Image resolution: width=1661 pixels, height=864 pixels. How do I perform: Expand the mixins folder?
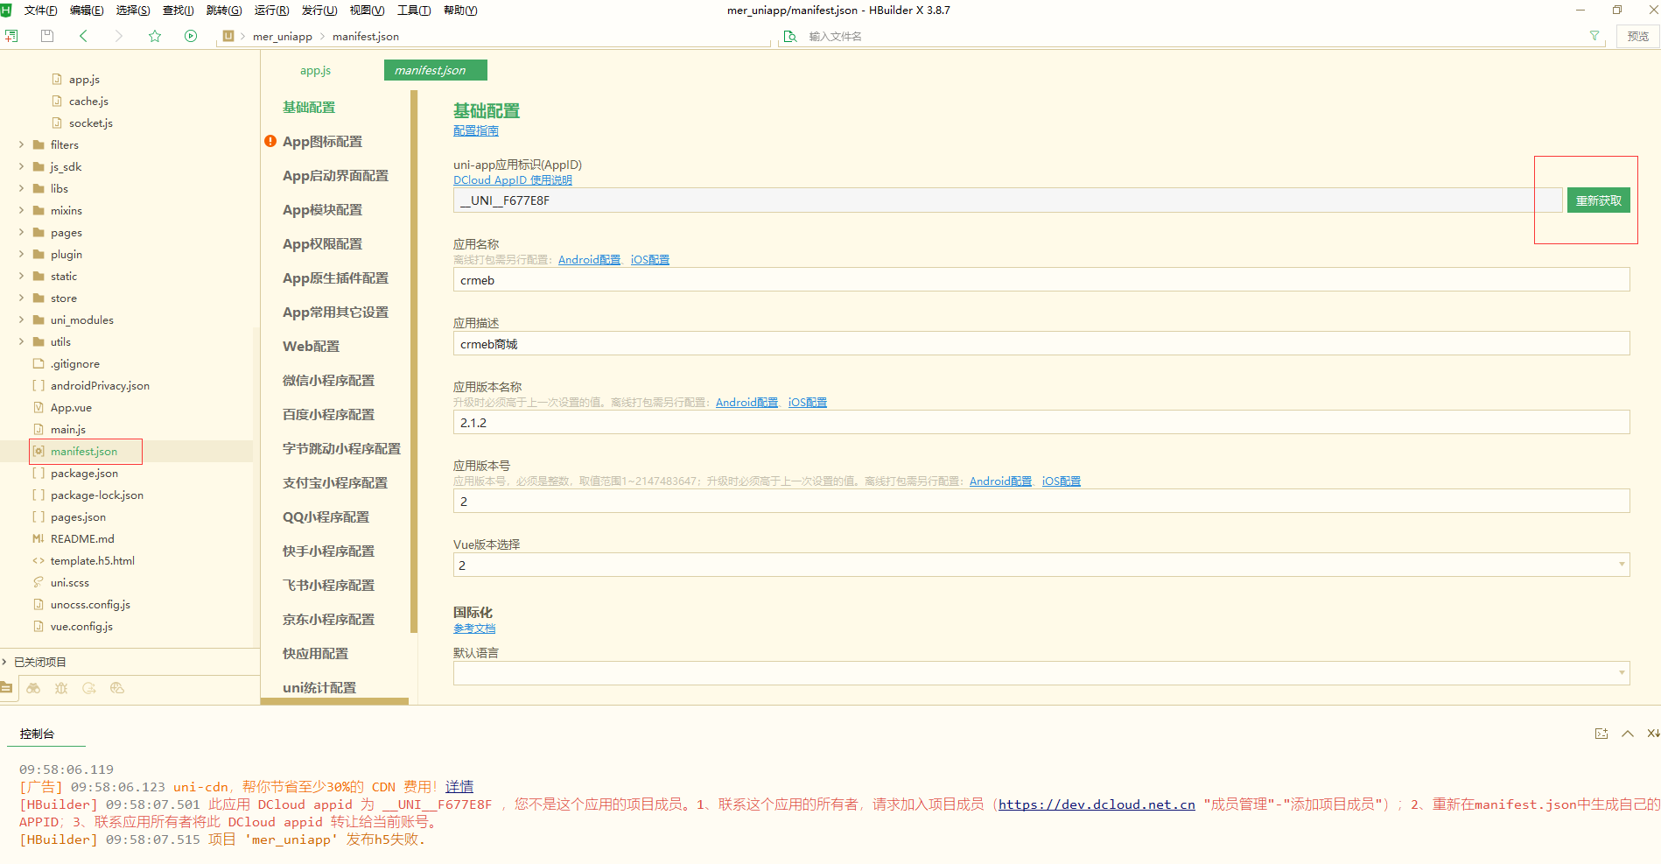coord(21,210)
